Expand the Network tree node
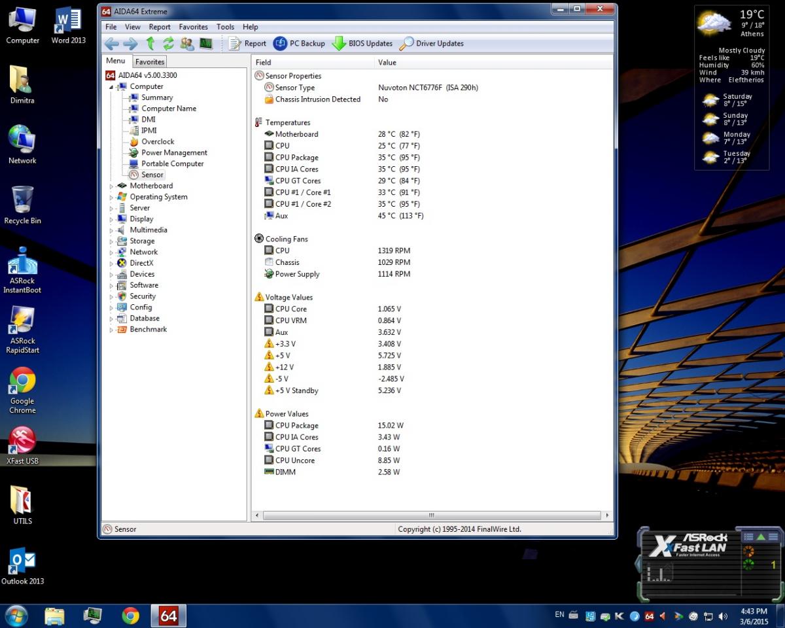785x628 pixels. 112,252
